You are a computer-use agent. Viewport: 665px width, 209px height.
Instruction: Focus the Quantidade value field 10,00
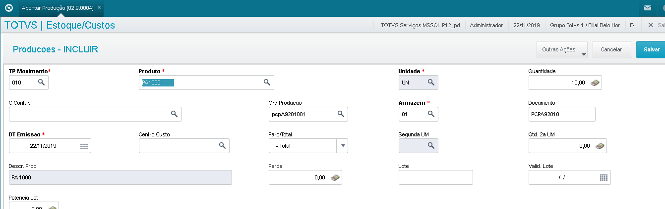pyautogui.click(x=565, y=83)
